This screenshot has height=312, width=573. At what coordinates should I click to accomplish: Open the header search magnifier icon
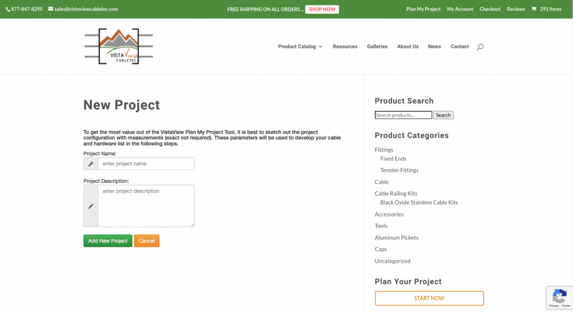[480, 47]
